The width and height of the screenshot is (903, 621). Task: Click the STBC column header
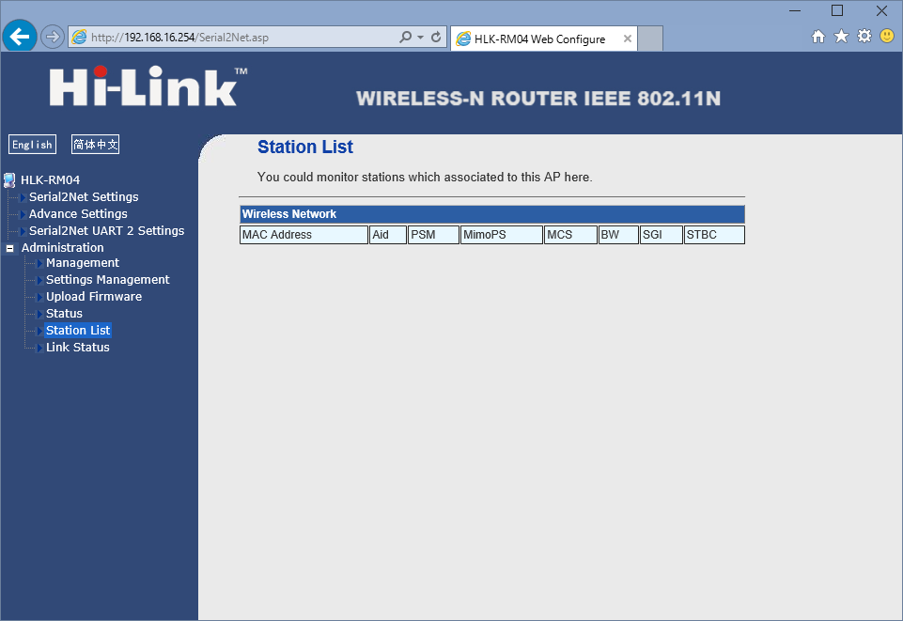click(714, 235)
